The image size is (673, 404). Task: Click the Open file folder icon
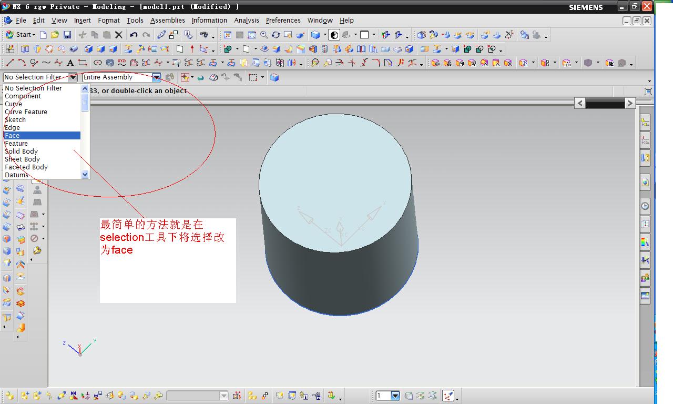point(55,35)
